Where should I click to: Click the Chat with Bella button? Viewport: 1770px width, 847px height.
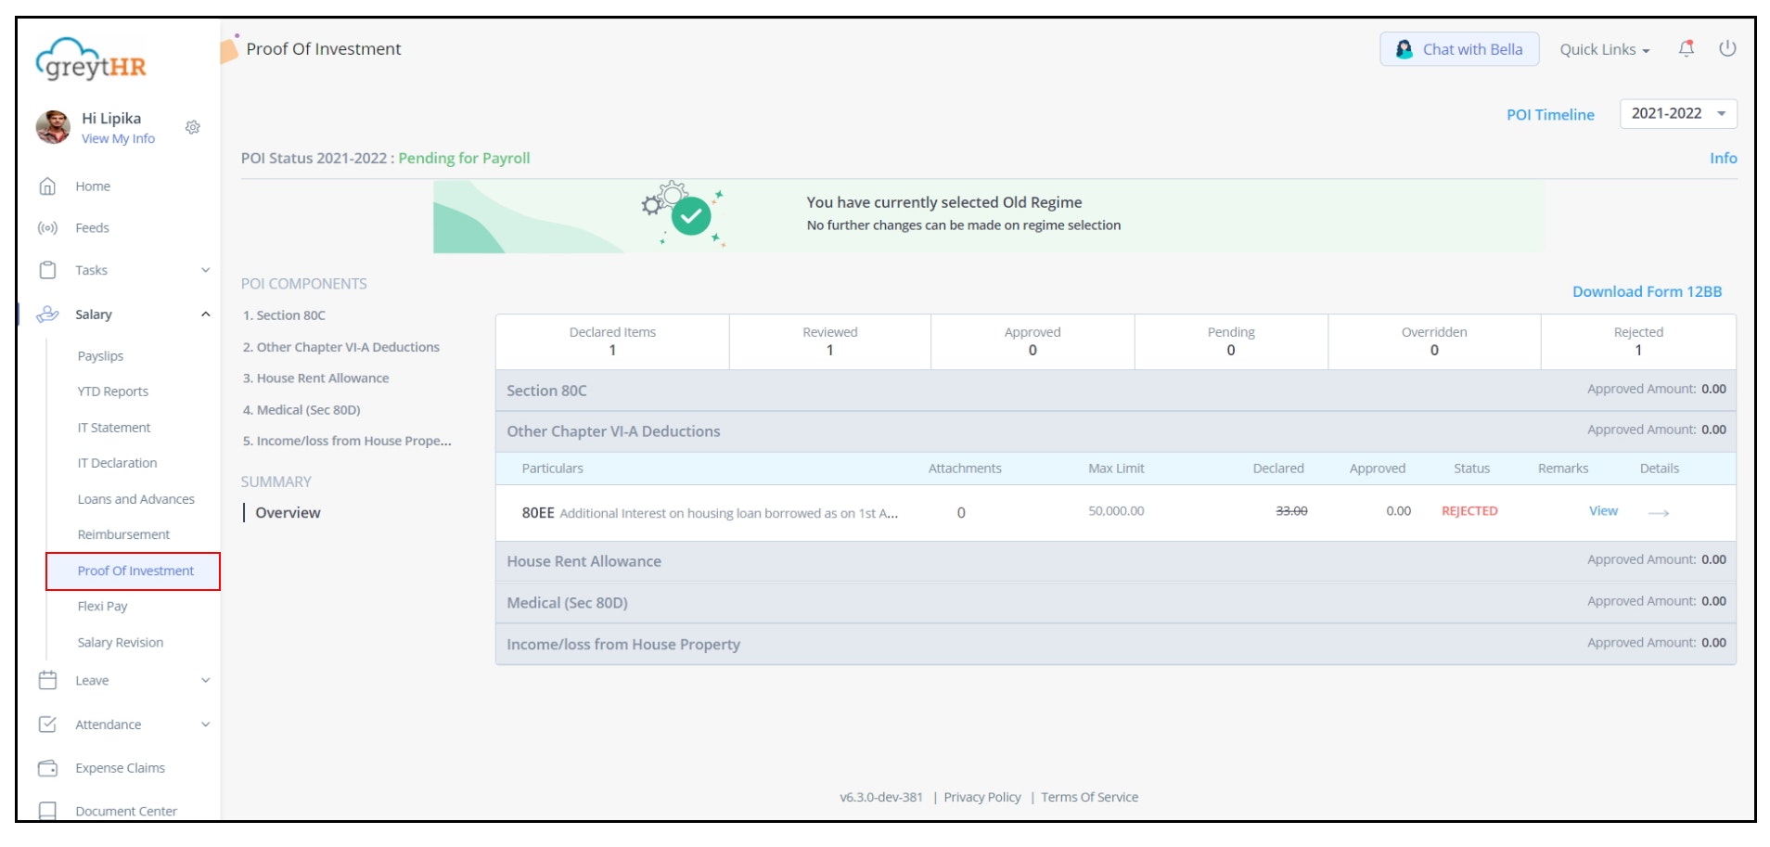pyautogui.click(x=1459, y=48)
